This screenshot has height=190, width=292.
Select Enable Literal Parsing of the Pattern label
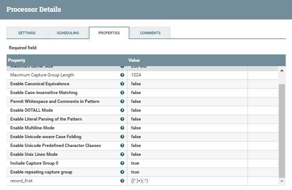[46, 119]
